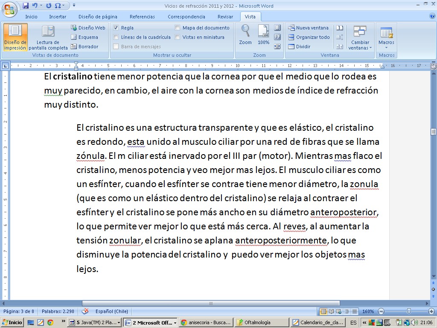Screen dimensions: 437x328
Task: Expand the Cambiar ventanas dropdown
Action: click(x=360, y=45)
